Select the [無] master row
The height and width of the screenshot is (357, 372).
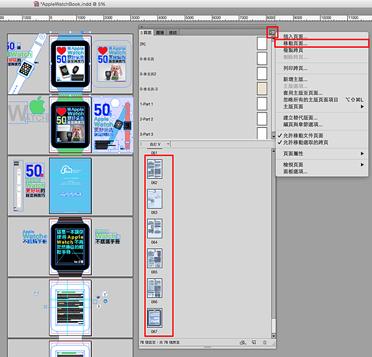point(205,44)
